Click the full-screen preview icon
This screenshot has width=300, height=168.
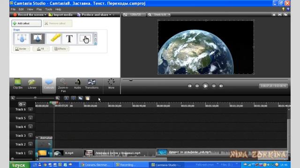click(279, 14)
